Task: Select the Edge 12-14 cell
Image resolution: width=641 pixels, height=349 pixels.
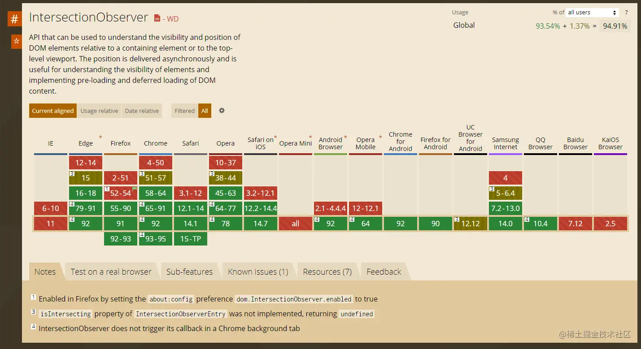Action: tap(86, 163)
